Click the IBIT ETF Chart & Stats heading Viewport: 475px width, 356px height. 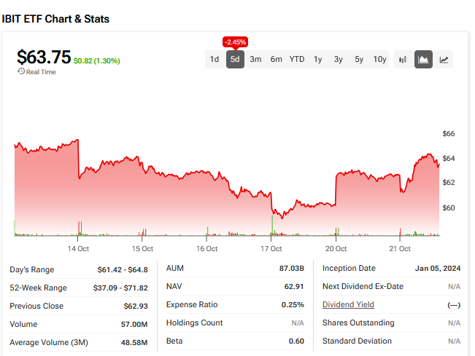[55, 19]
